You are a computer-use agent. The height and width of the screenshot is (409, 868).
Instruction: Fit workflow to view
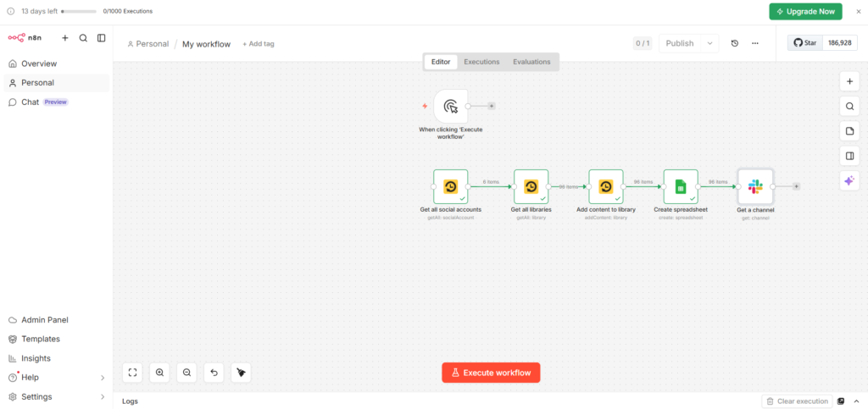click(x=132, y=373)
